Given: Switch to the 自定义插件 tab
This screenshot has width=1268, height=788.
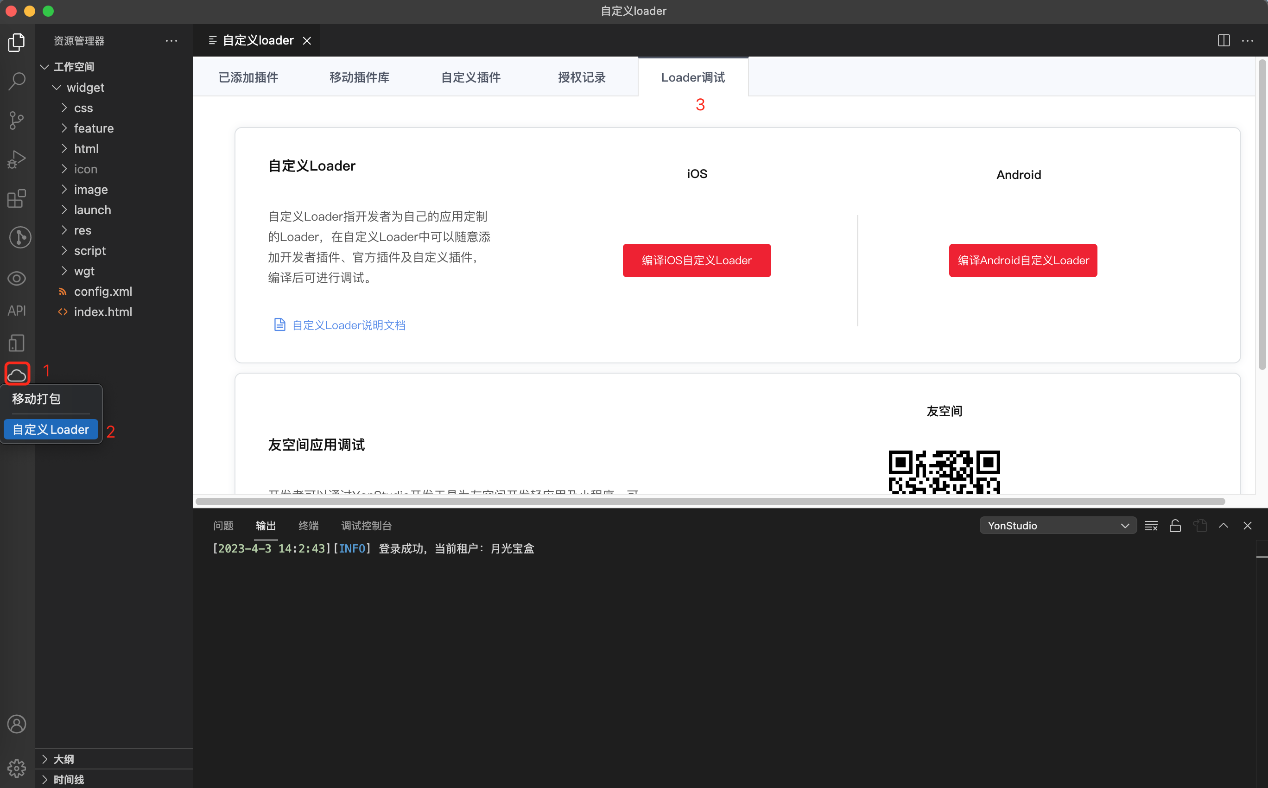Looking at the screenshot, I should tap(470, 77).
